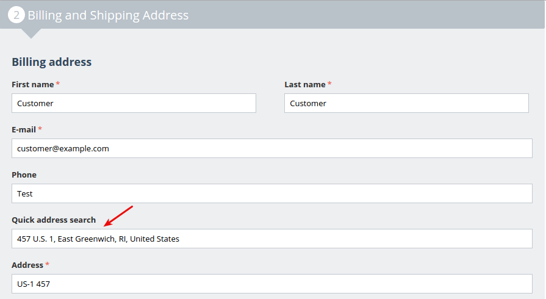This screenshot has width=546, height=299.
Task: Click the Address label
Action: (27, 265)
